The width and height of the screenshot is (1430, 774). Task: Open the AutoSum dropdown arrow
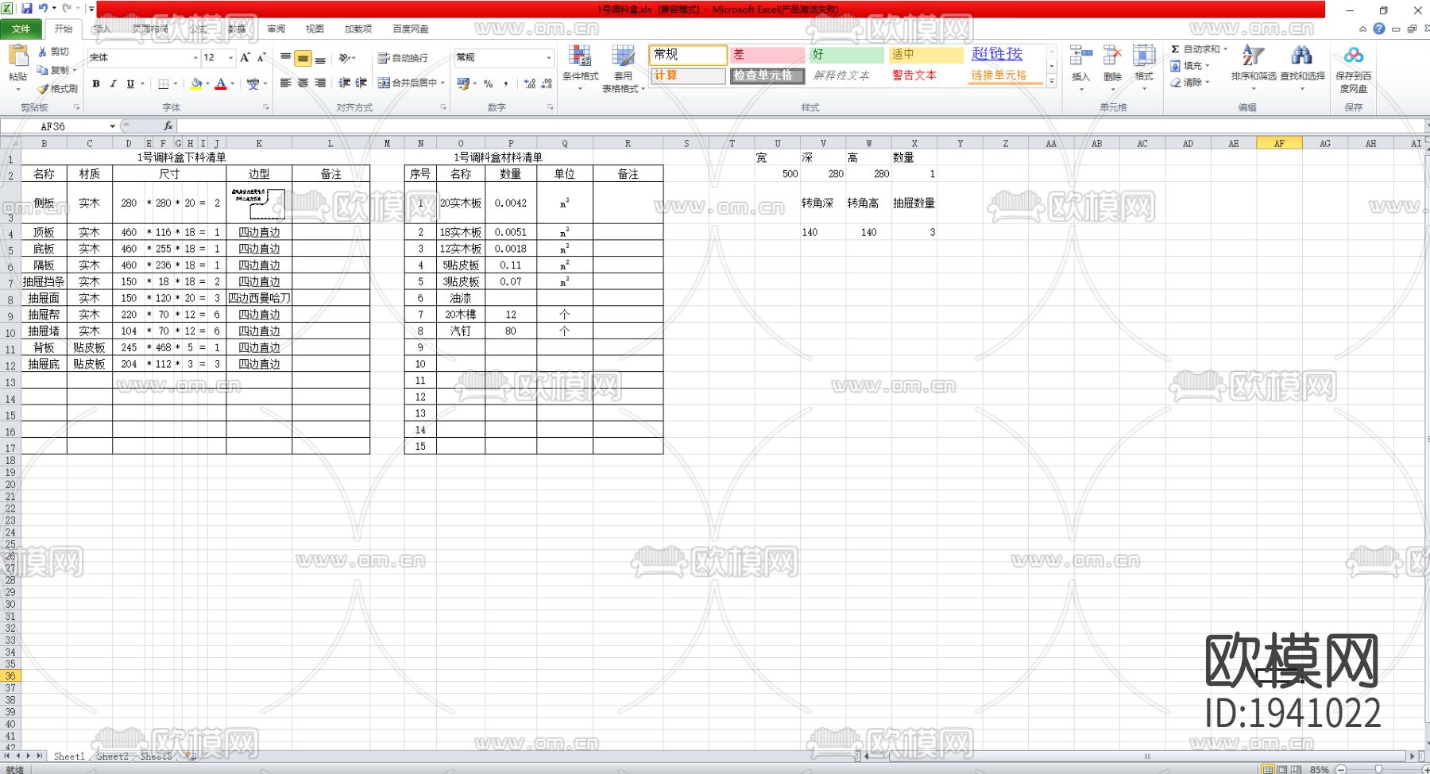click(x=1225, y=49)
